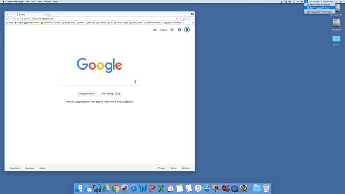Open the input source keyboard menu icon
345x194 pixels.
pyautogui.click(x=306, y=2)
